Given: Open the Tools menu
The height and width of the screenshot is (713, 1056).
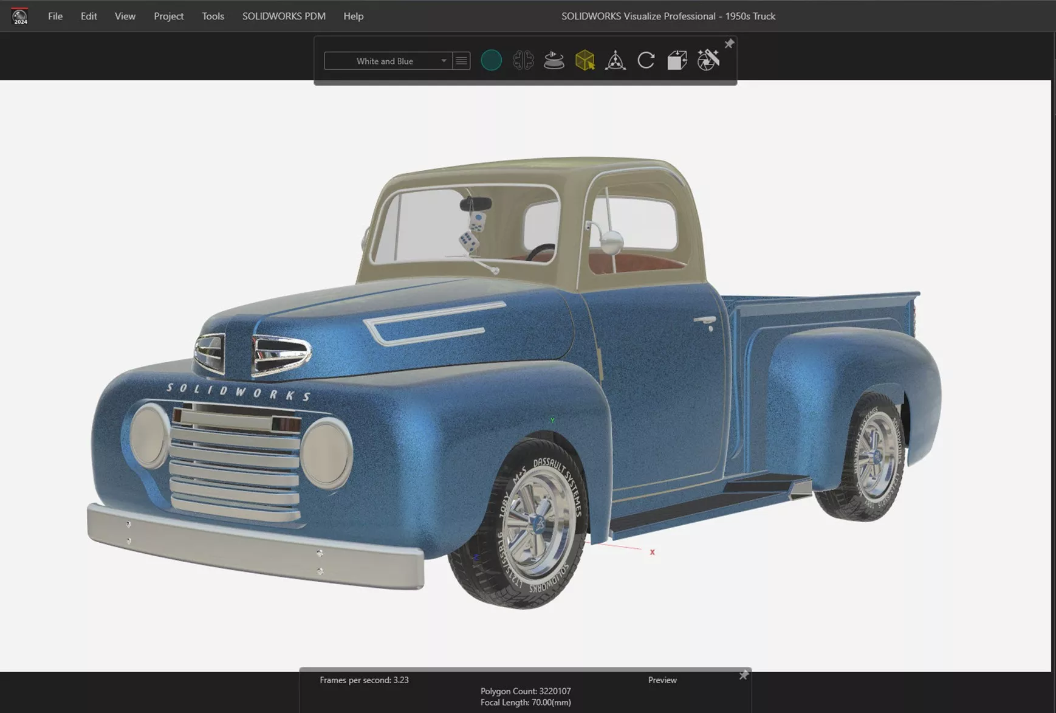Looking at the screenshot, I should (213, 16).
